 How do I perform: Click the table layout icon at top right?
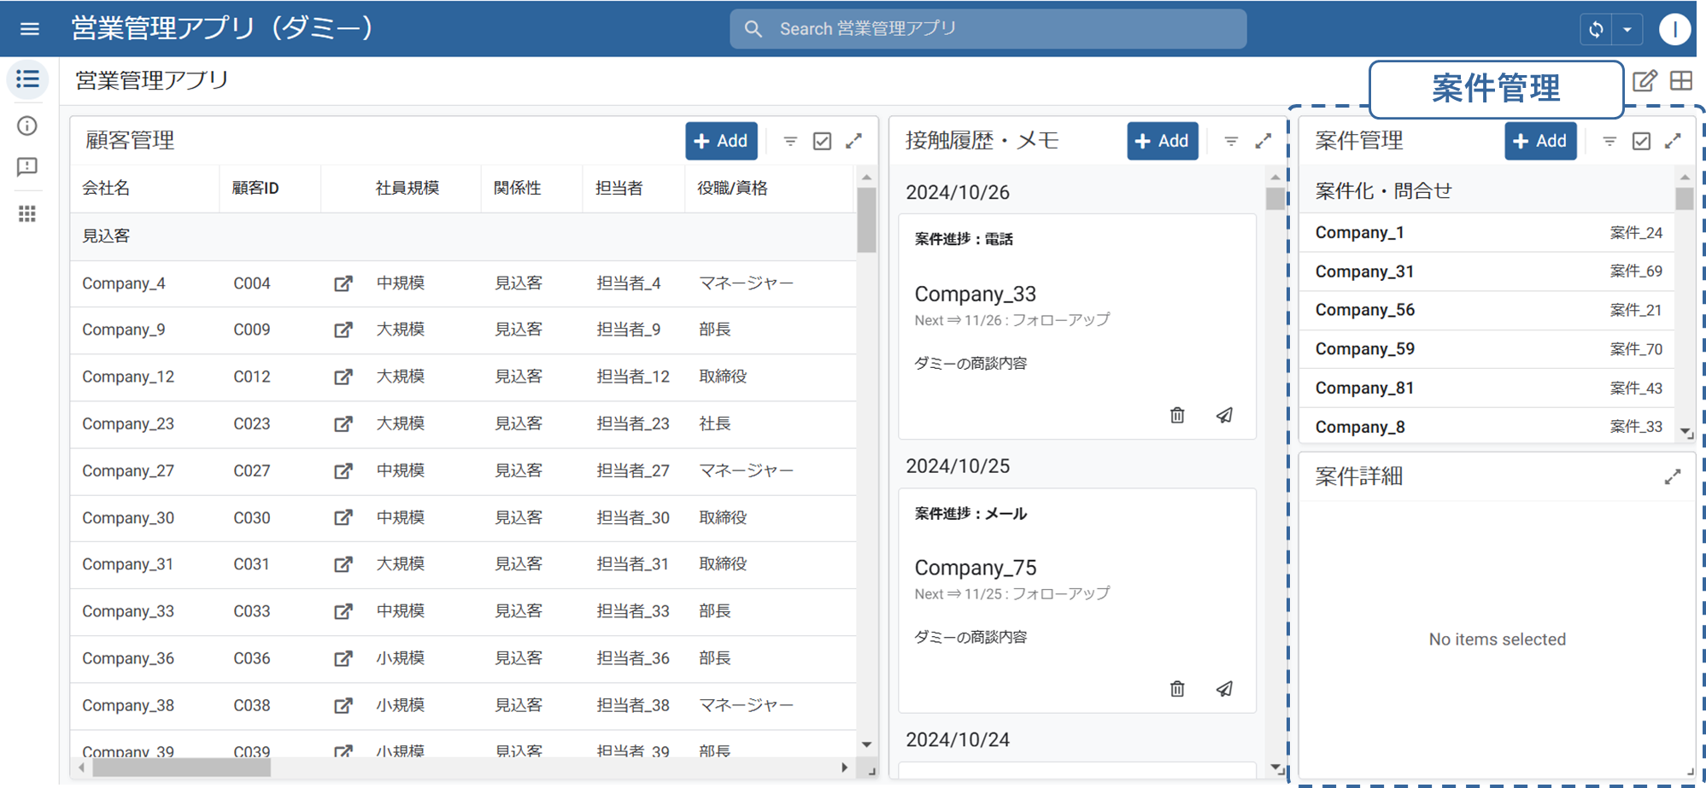1681,80
